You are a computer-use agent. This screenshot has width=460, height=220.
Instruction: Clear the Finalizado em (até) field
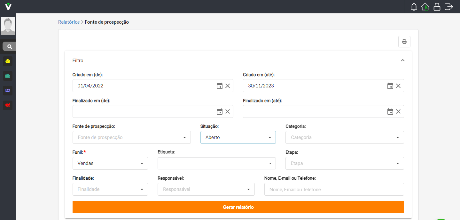point(398,111)
